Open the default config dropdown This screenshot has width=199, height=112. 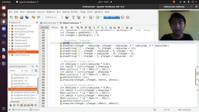point(53,17)
